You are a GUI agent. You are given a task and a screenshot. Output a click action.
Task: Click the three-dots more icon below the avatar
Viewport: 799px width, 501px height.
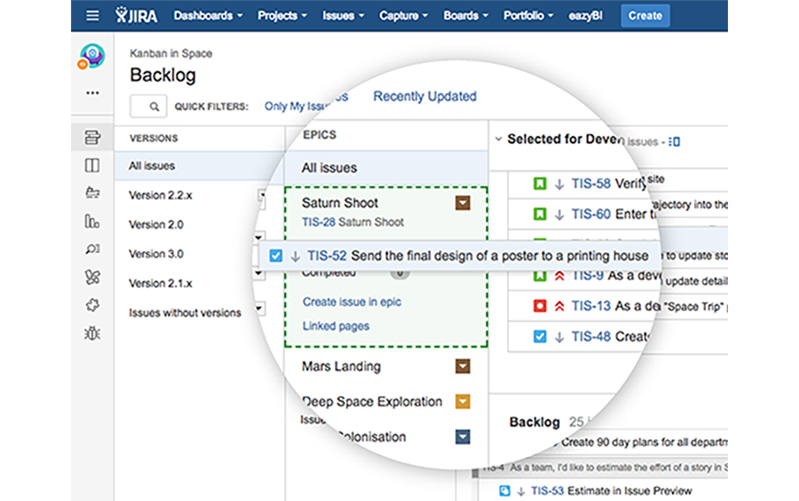pyautogui.click(x=92, y=93)
